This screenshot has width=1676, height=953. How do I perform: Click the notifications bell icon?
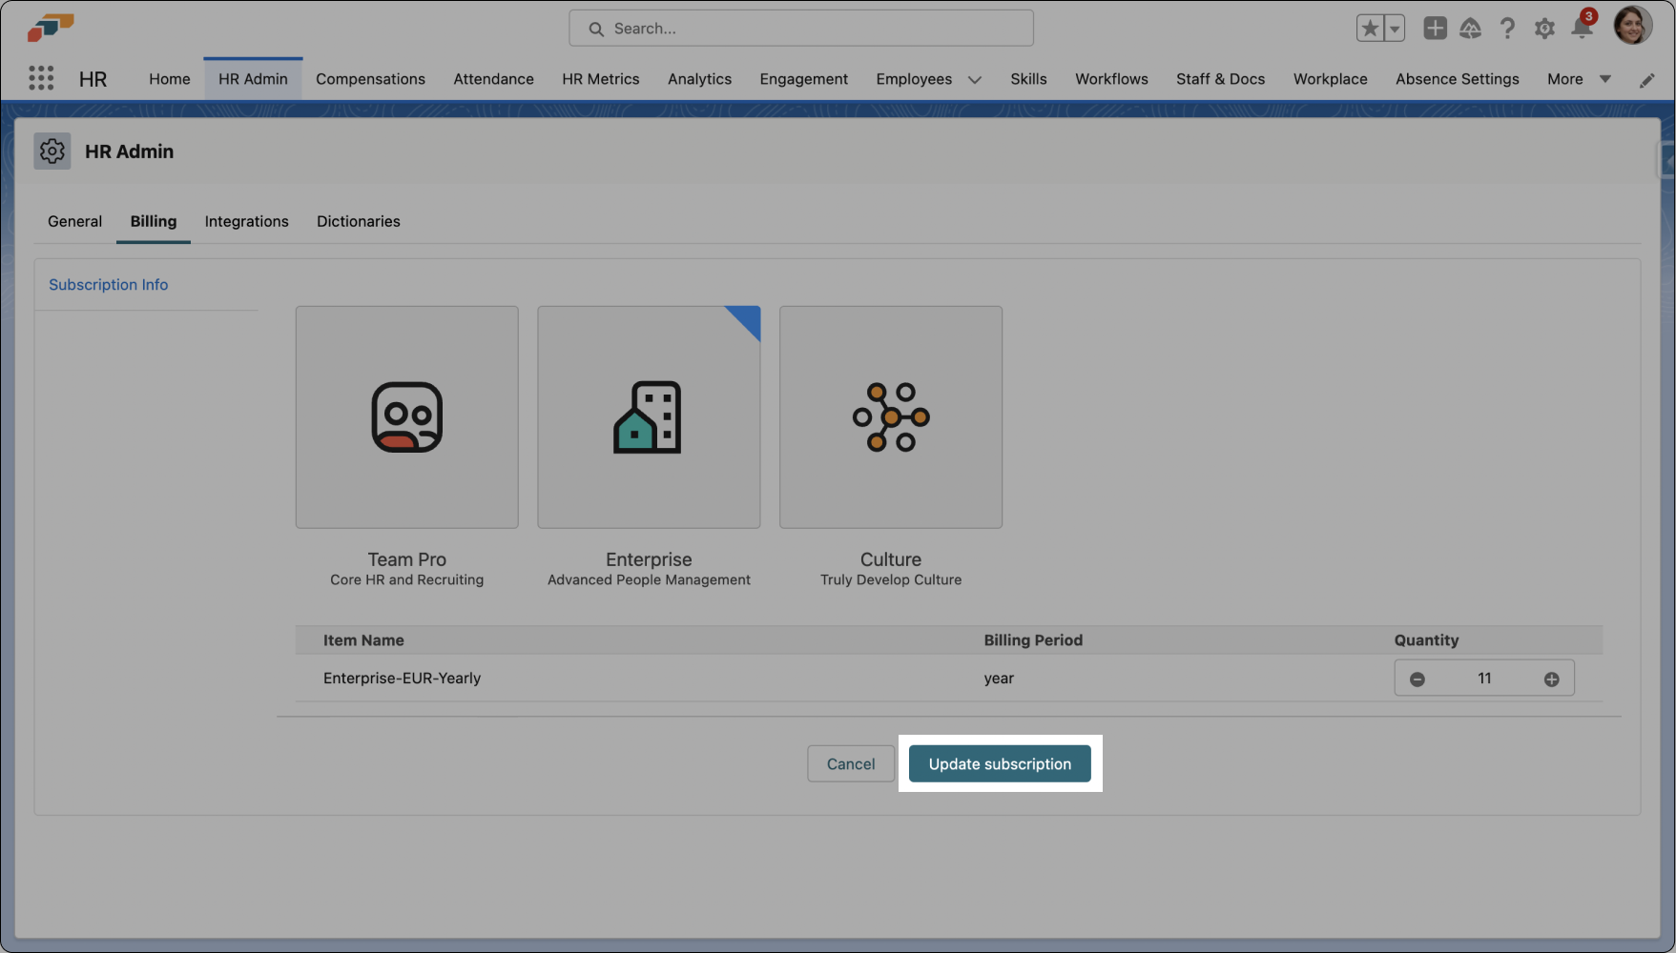click(1582, 29)
